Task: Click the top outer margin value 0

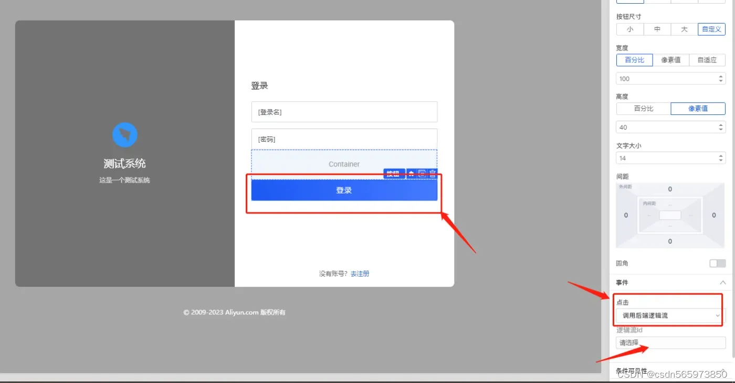Action: point(670,189)
